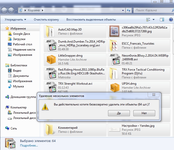
Task: Expand the breadcrumb arrow after Корзина
Action: tap(42, 10)
